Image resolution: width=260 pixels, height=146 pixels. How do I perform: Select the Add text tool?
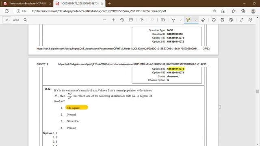pos(163,20)
